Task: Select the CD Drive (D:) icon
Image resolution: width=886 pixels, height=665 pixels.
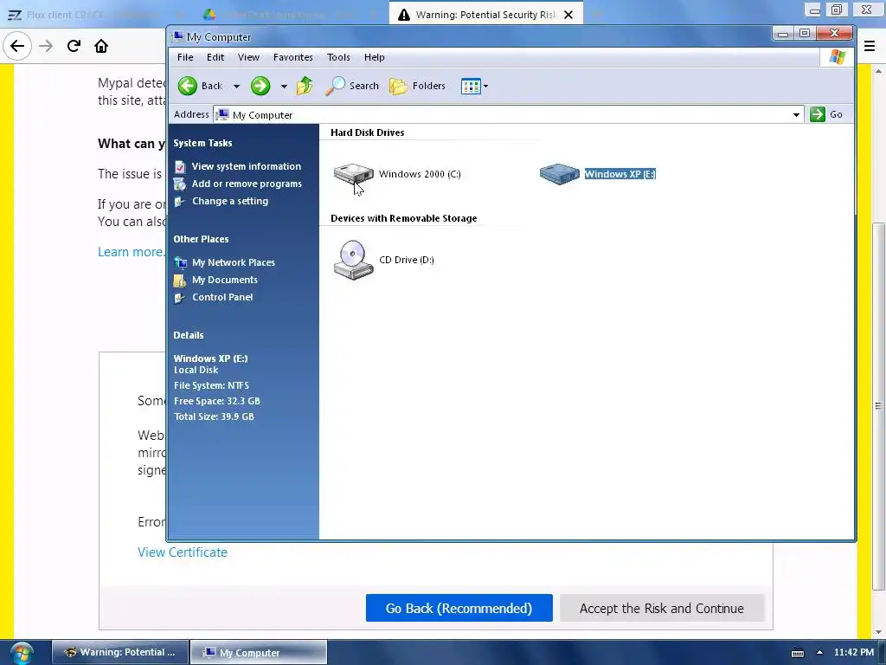Action: pyautogui.click(x=353, y=260)
